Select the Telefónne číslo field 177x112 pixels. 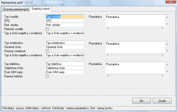click(x=65, y=68)
